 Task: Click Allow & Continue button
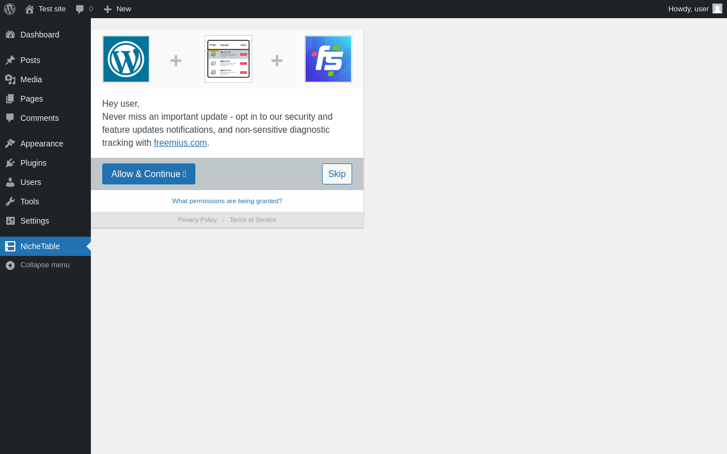point(149,174)
